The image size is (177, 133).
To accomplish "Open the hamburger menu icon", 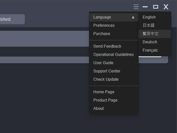I will point(136,7).
